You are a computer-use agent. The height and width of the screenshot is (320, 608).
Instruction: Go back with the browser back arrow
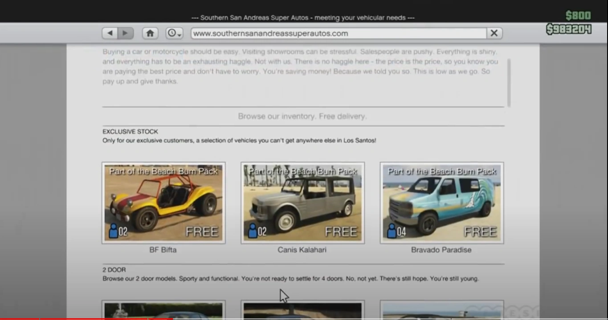[x=110, y=33]
